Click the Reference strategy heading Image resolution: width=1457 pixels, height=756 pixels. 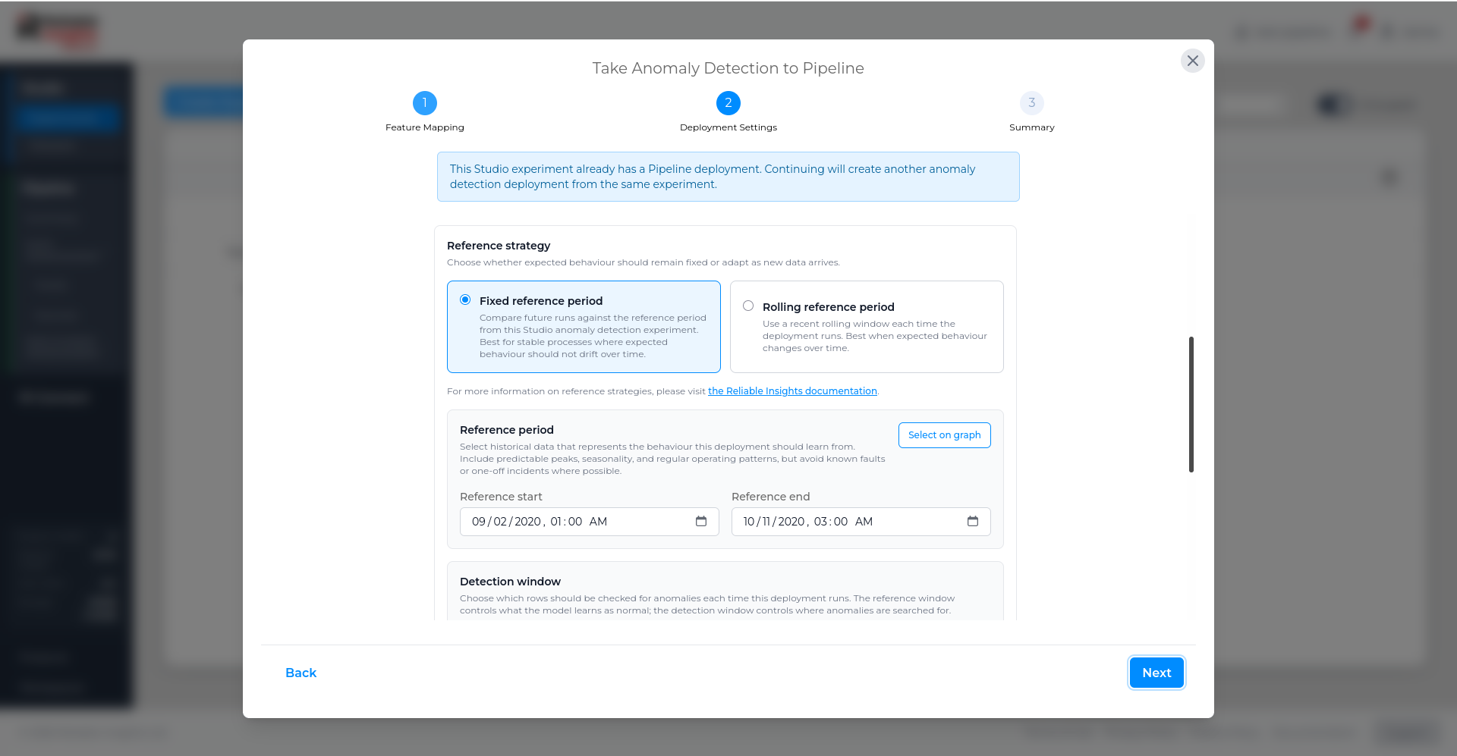pyautogui.click(x=499, y=246)
